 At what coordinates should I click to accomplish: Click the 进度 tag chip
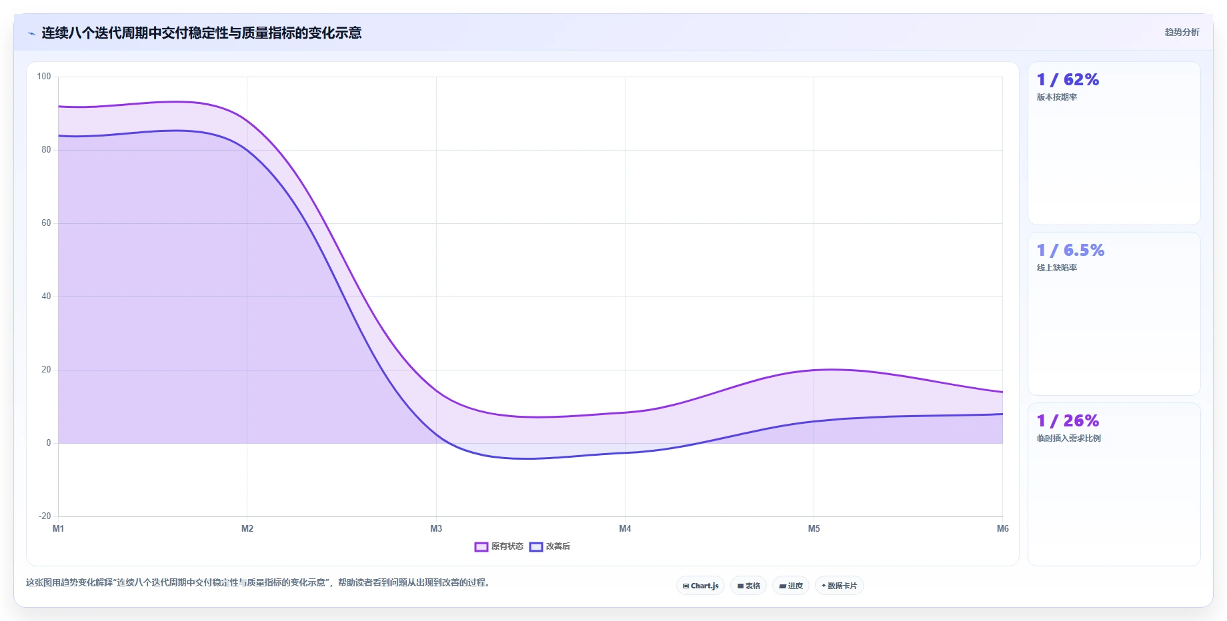(x=791, y=586)
